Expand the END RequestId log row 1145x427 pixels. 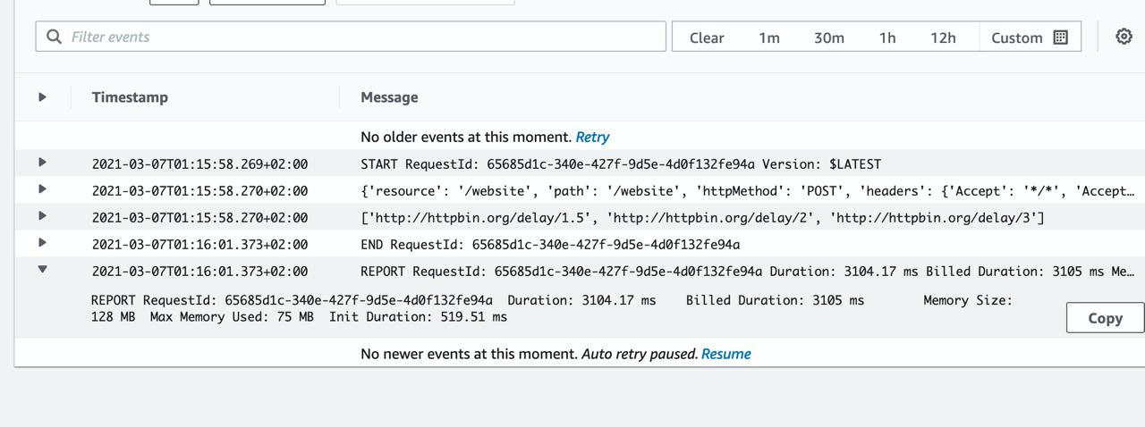coord(42,243)
